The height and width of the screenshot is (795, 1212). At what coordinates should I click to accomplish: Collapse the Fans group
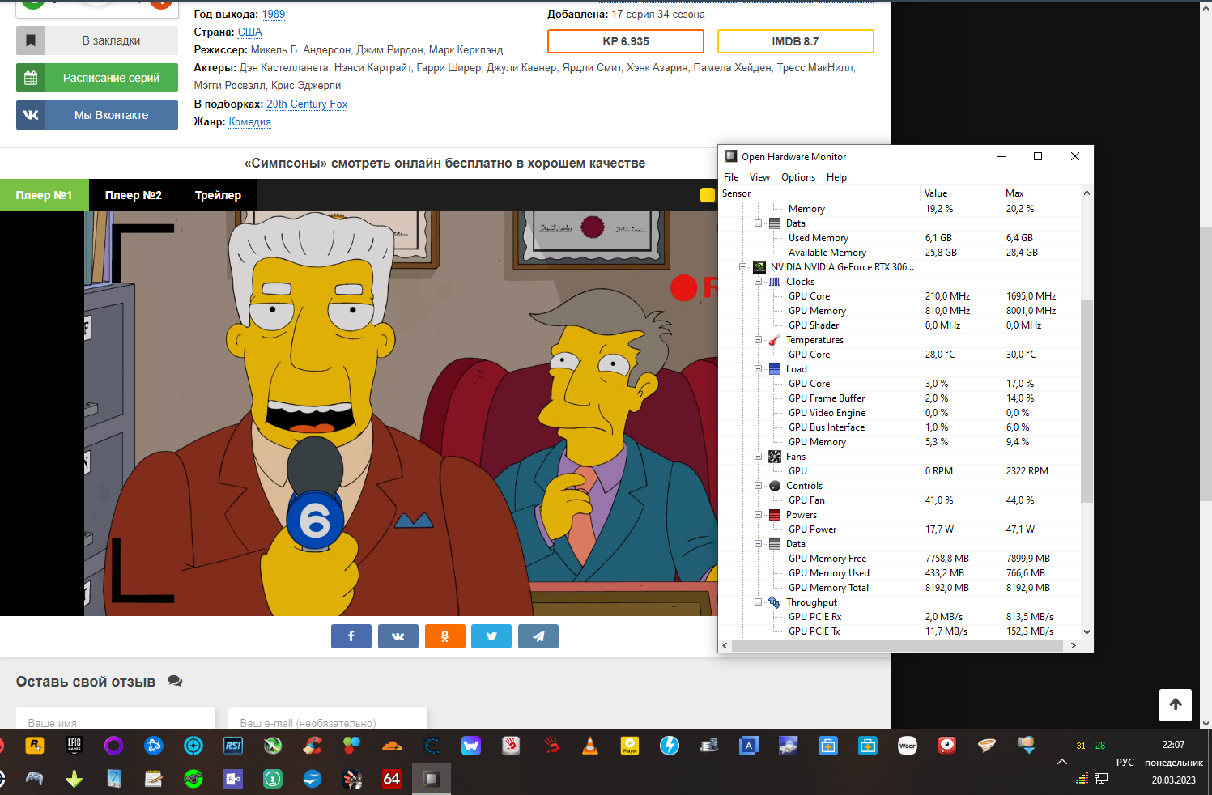(759, 457)
